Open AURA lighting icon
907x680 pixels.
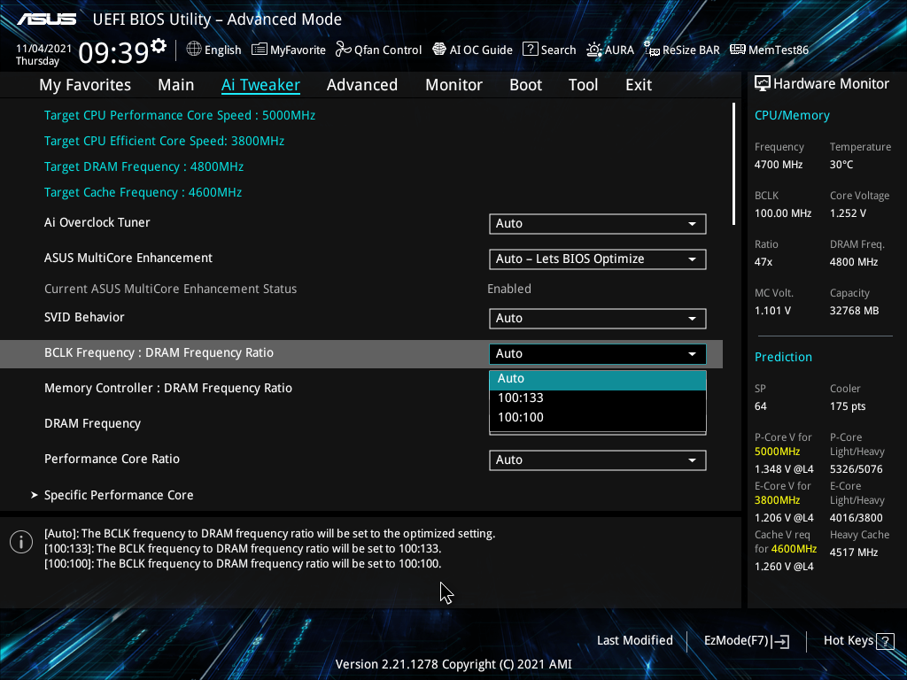pos(594,50)
